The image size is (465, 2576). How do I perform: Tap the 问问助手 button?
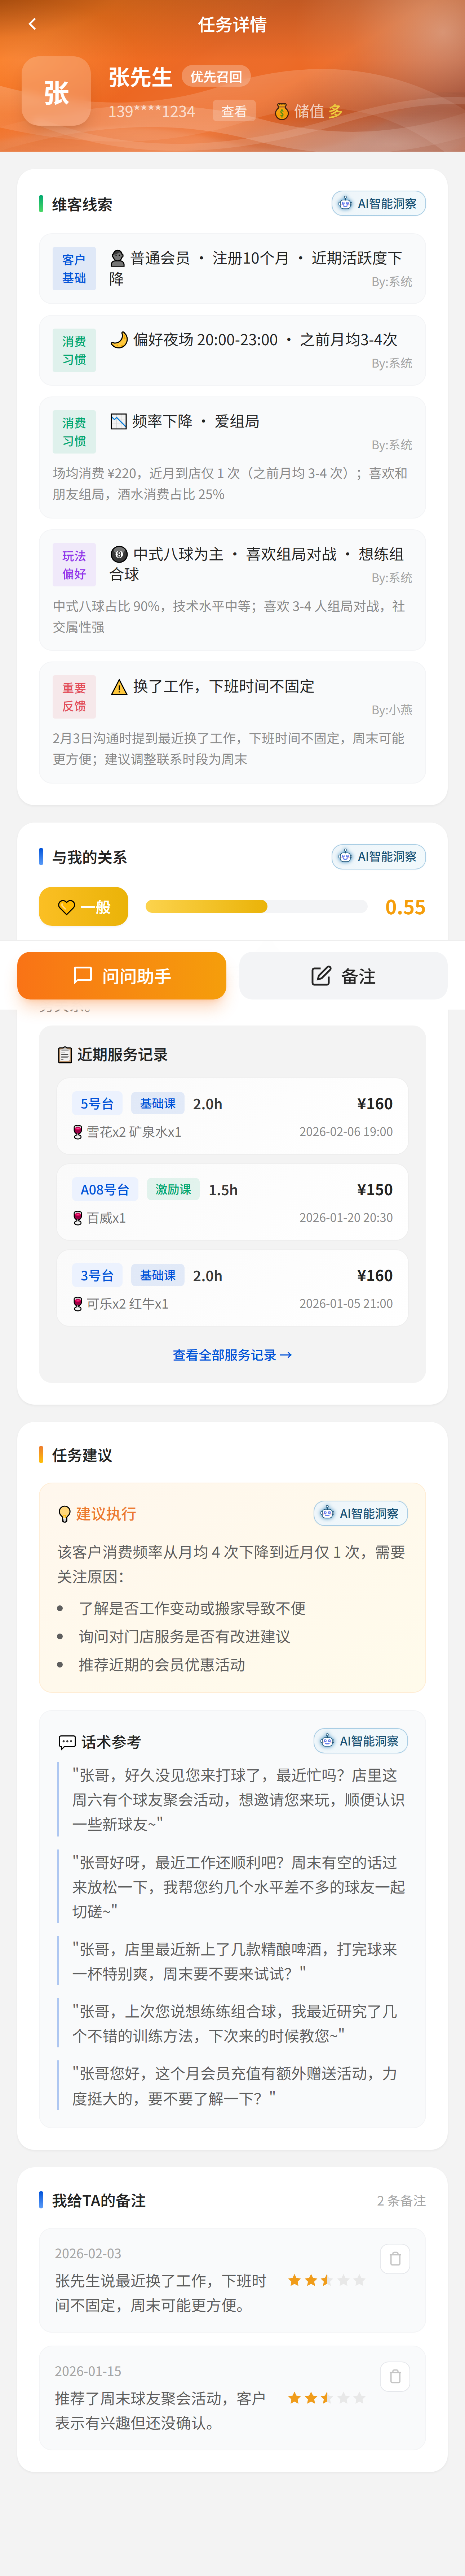[x=122, y=976]
